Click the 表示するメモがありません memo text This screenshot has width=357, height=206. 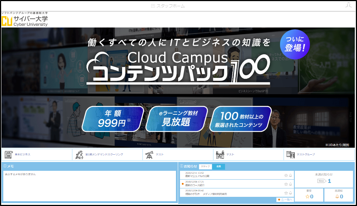[x=20, y=174]
